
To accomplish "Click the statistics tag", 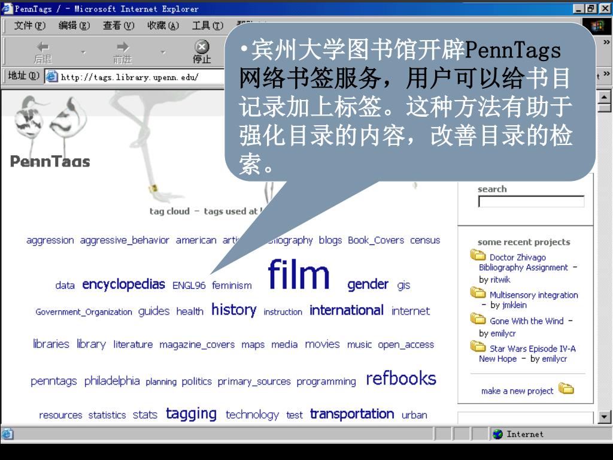I will [107, 415].
